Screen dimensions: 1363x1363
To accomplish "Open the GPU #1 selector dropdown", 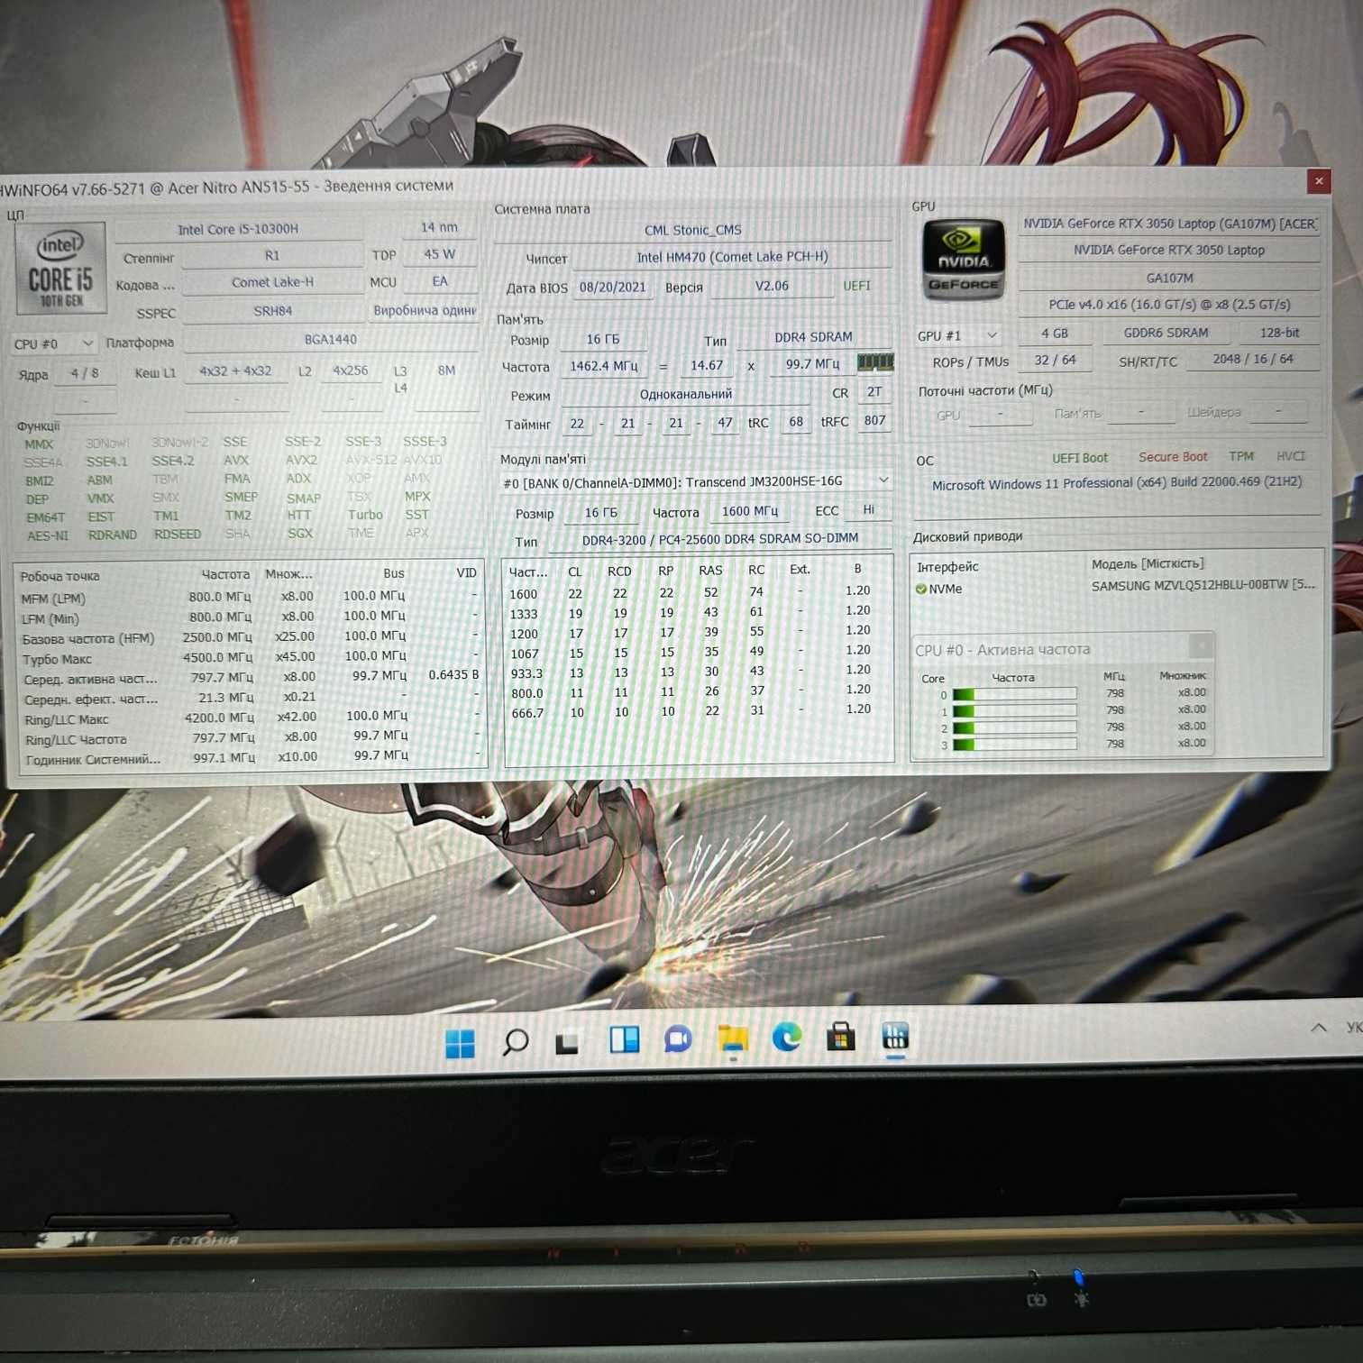I will point(957,335).
